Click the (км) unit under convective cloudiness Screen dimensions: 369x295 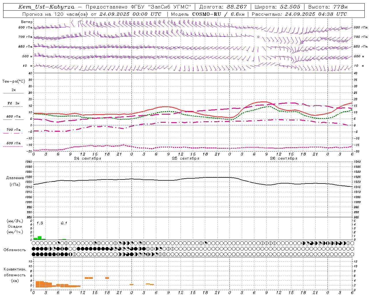[x=15, y=281]
